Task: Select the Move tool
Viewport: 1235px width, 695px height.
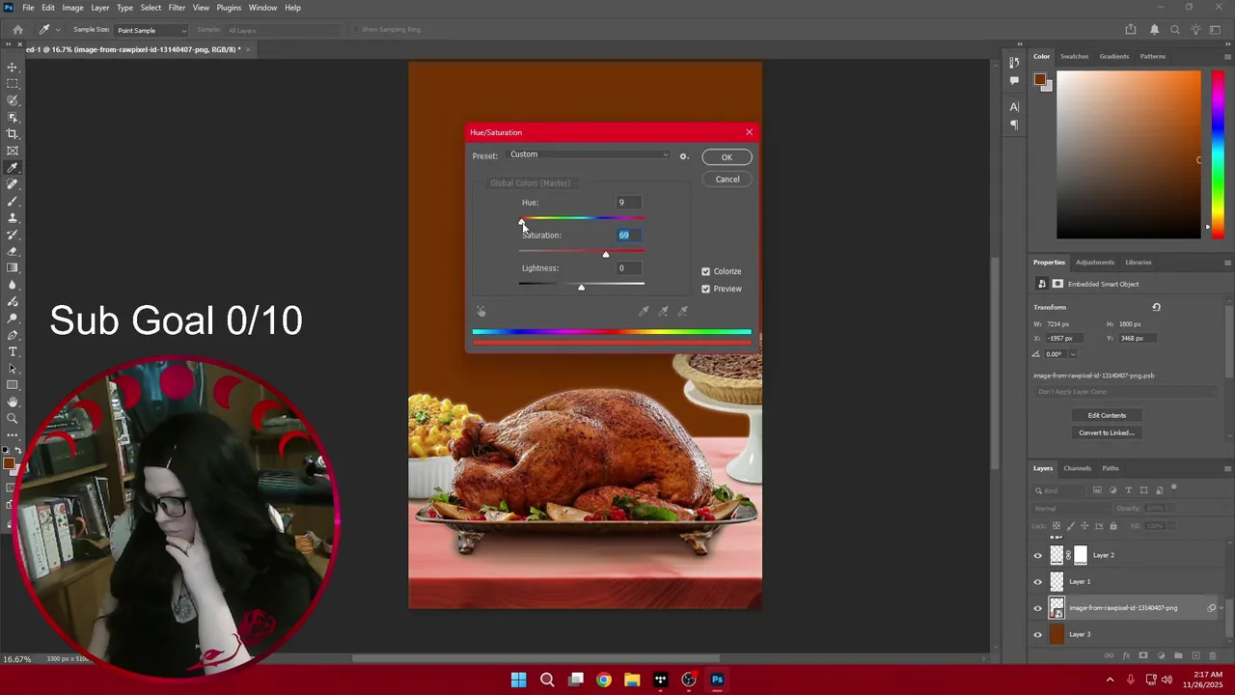Action: (x=13, y=68)
